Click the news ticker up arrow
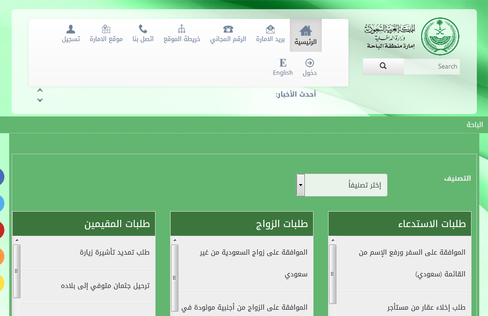The image size is (488, 316). (40, 90)
